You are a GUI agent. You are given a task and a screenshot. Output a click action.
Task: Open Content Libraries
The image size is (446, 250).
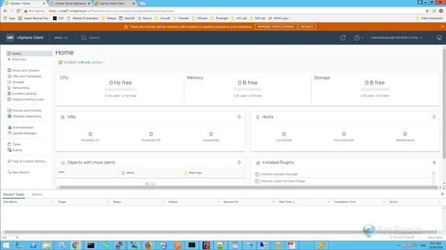point(24,94)
